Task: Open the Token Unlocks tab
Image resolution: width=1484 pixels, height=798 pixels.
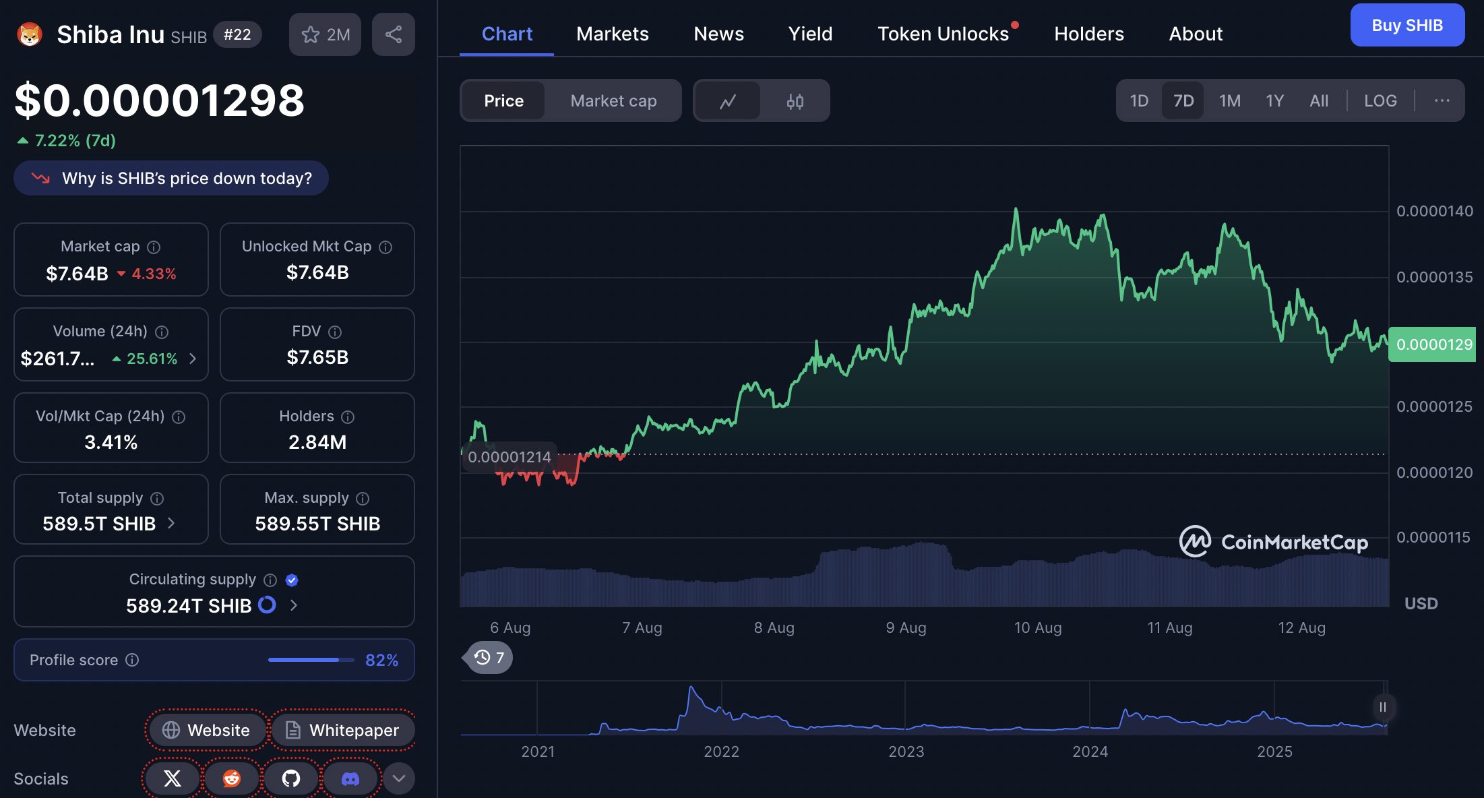Action: click(943, 34)
